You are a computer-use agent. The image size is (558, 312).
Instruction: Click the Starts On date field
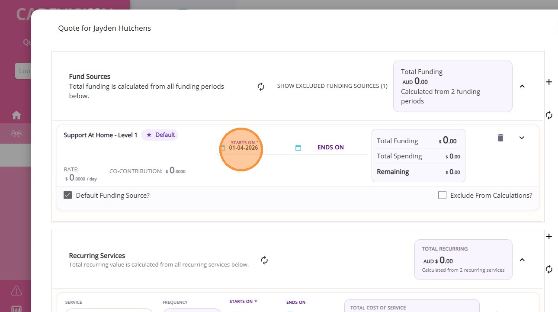click(x=244, y=148)
